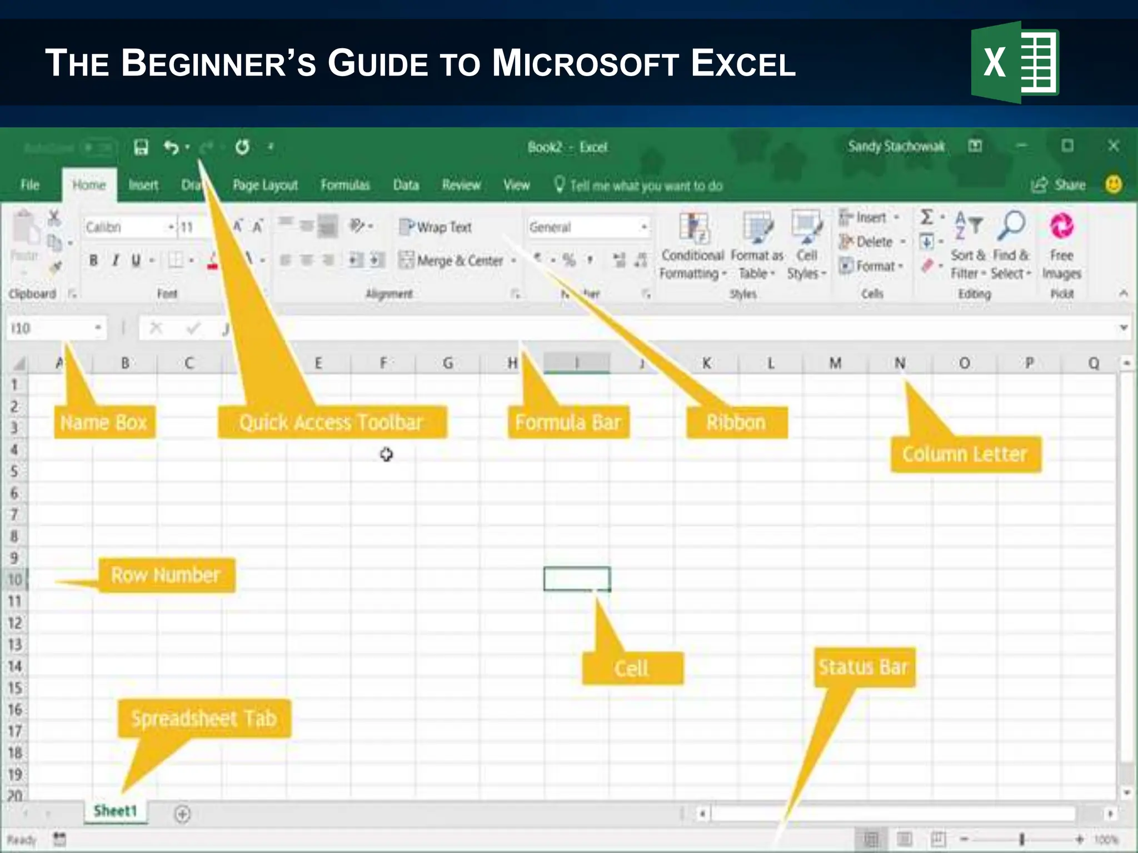Viewport: 1138px width, 853px height.
Task: Open Cell Styles gallery
Action: pos(807,246)
